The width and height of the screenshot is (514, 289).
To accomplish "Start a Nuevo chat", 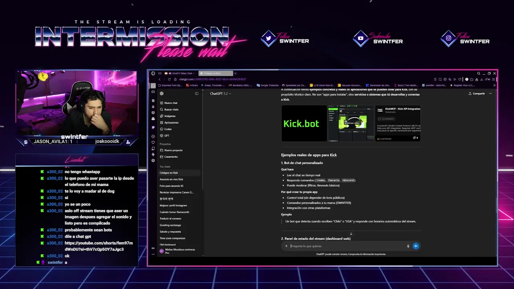I will [x=169, y=103].
